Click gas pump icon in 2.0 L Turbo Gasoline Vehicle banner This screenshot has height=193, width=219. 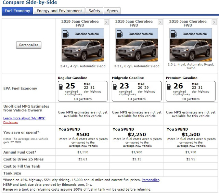pyautogui.click(x=174, y=34)
